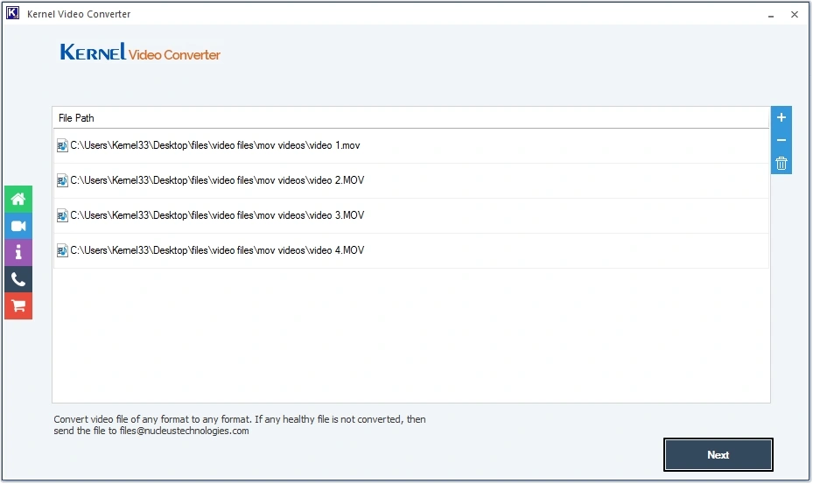The width and height of the screenshot is (813, 484).
Task: Click the Kernel Video Converter logo
Action: (140, 53)
